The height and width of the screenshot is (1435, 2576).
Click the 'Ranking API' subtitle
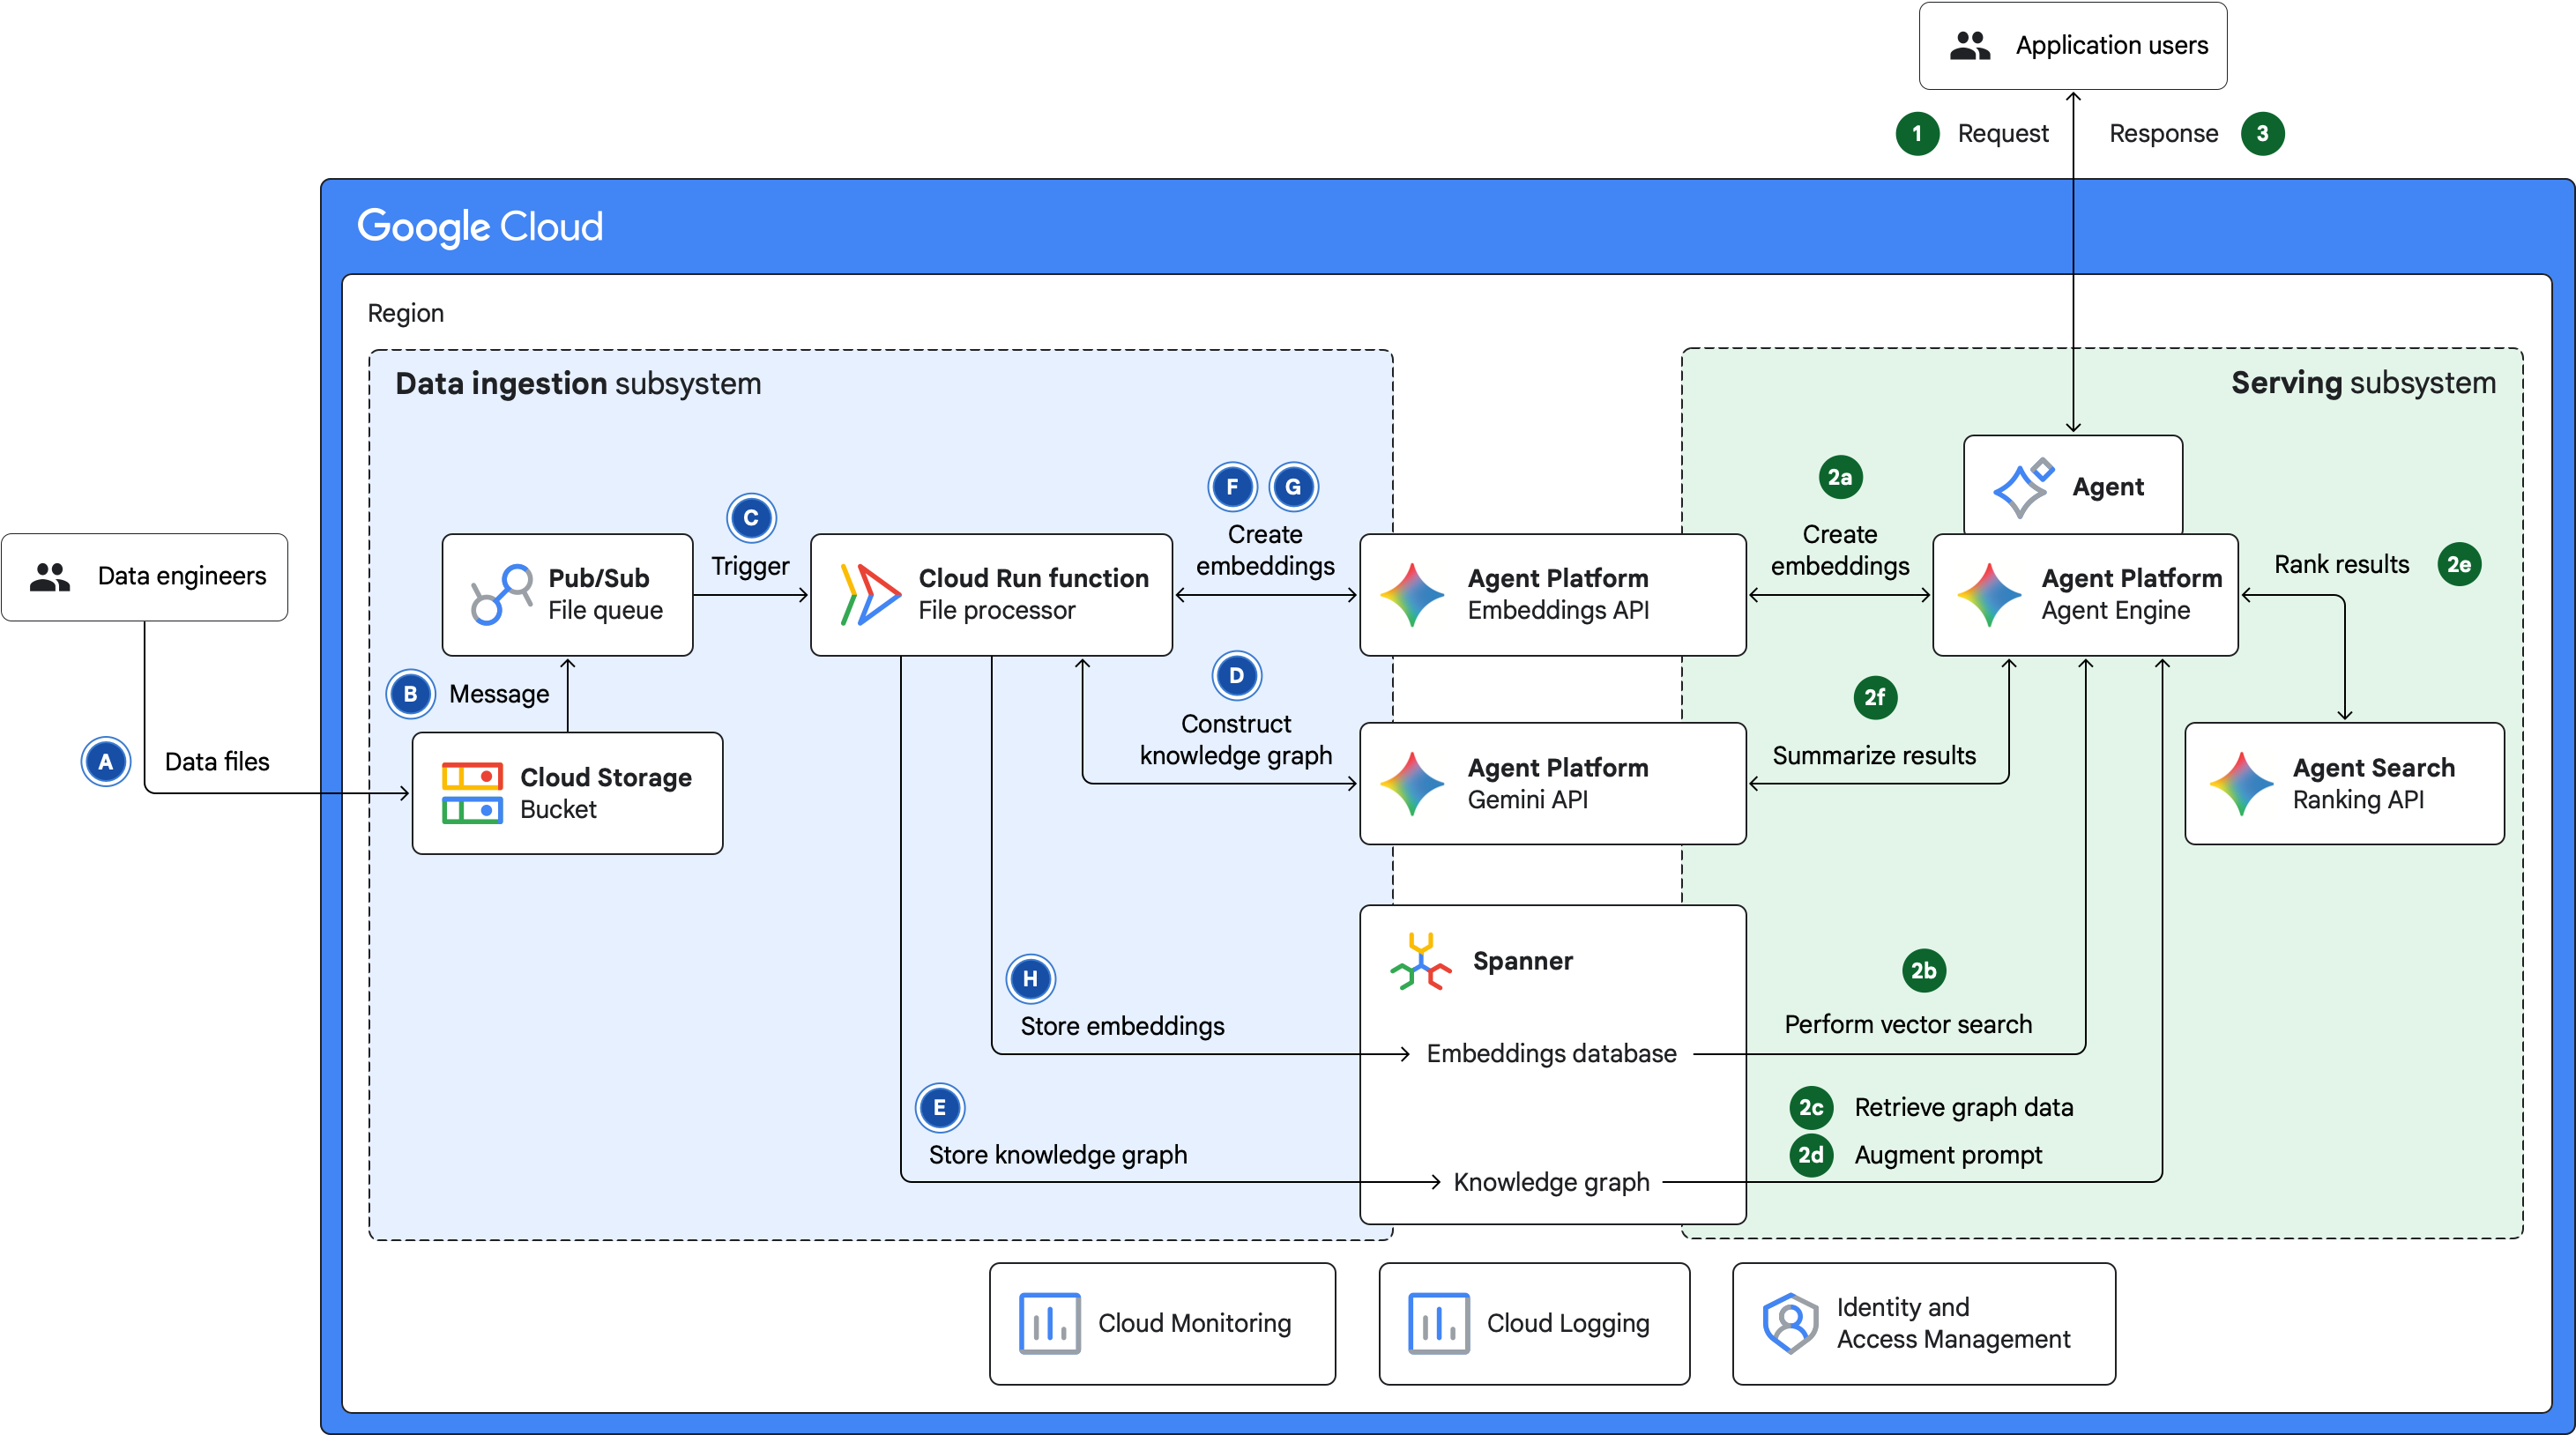(x=2358, y=800)
